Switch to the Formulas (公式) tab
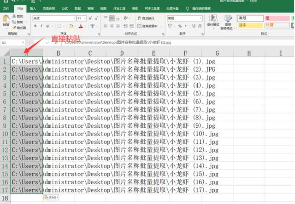 pos(65,8)
